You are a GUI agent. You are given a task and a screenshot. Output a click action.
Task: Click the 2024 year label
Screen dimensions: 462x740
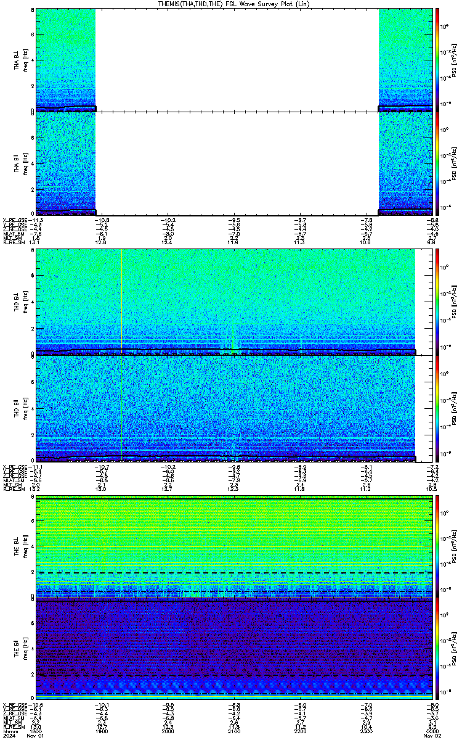(x=9, y=736)
